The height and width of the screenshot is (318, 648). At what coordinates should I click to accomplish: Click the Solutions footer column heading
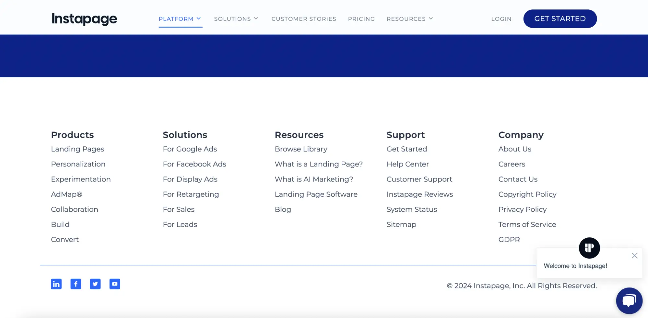coord(185,135)
